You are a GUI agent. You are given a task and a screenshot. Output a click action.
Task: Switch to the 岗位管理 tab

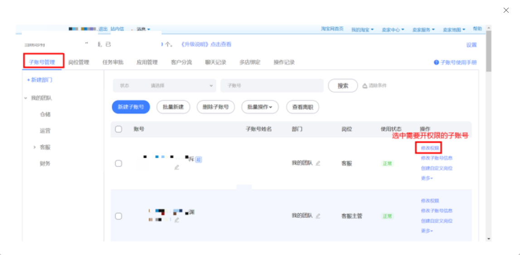tap(79, 62)
